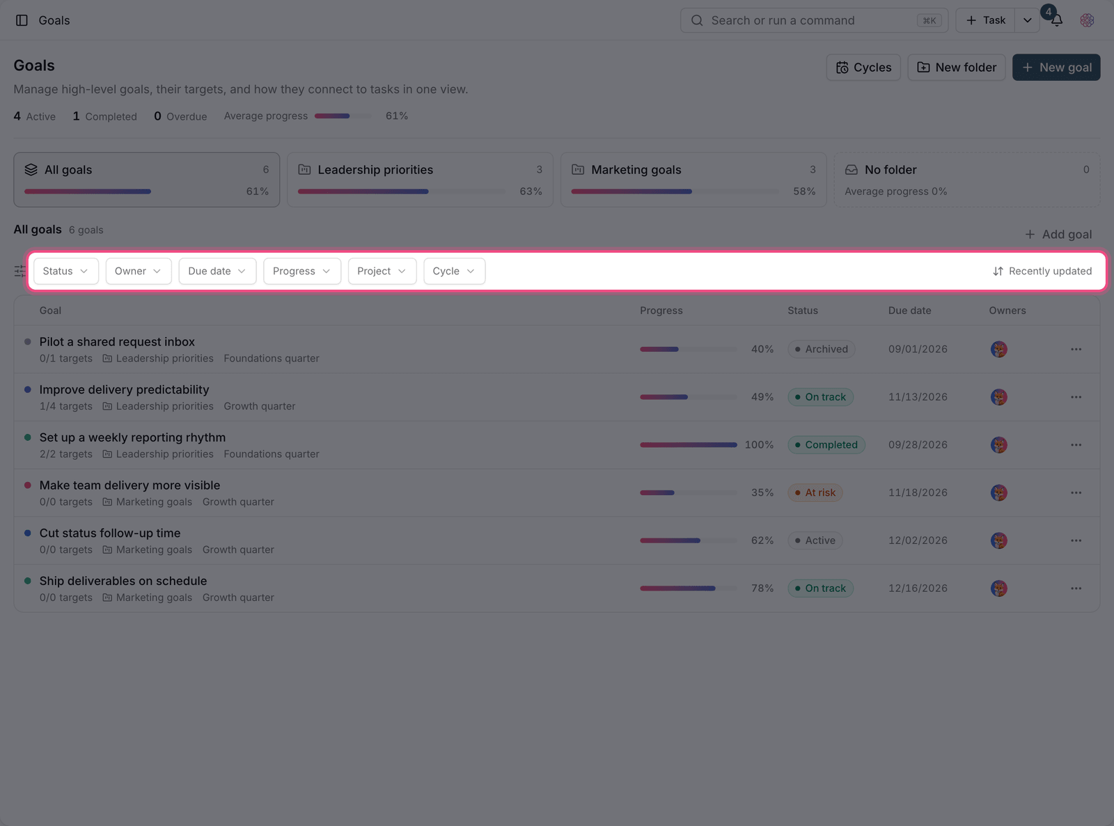1114x826 pixels.
Task: Select the Marketing goals folder card
Action: coord(693,180)
